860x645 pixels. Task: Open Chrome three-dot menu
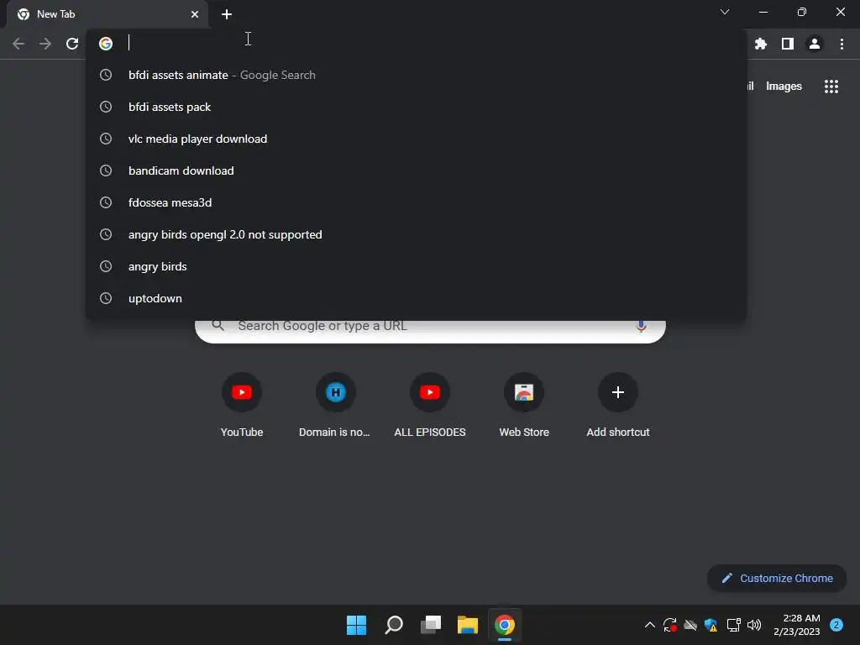click(x=842, y=44)
